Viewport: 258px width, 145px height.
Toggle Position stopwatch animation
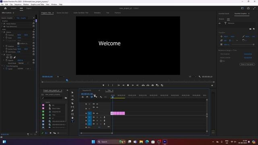click(6, 35)
